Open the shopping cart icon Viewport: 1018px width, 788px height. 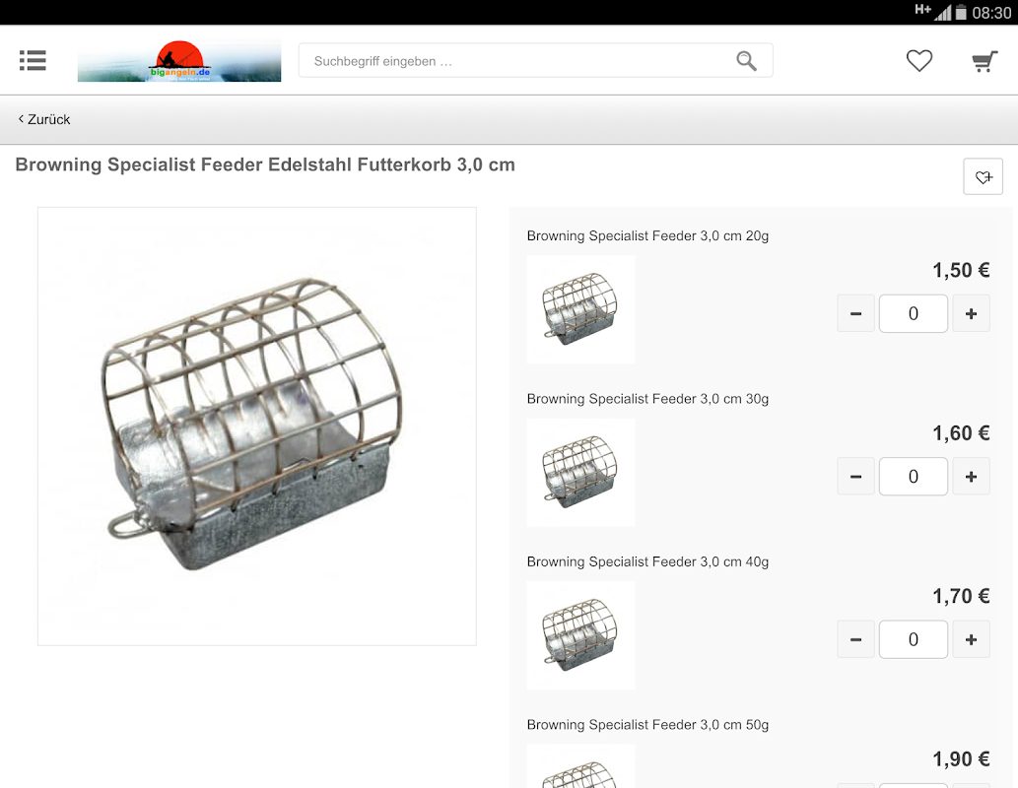pyautogui.click(x=984, y=61)
